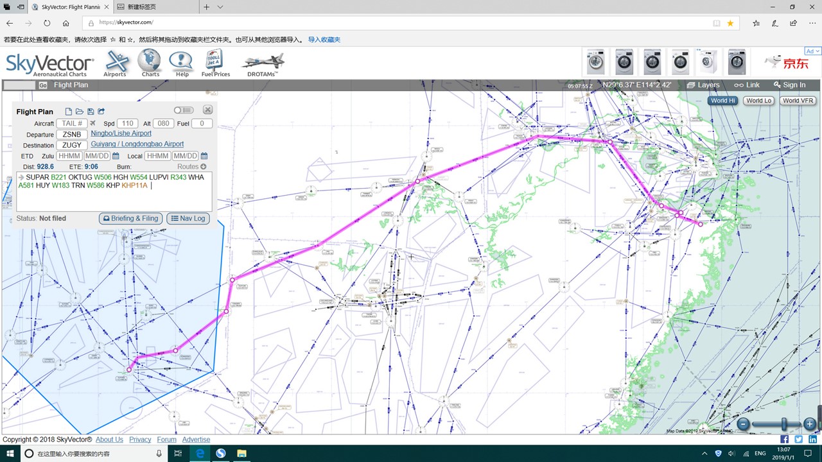
Task: Click the Fuel input field
Action: click(x=202, y=124)
